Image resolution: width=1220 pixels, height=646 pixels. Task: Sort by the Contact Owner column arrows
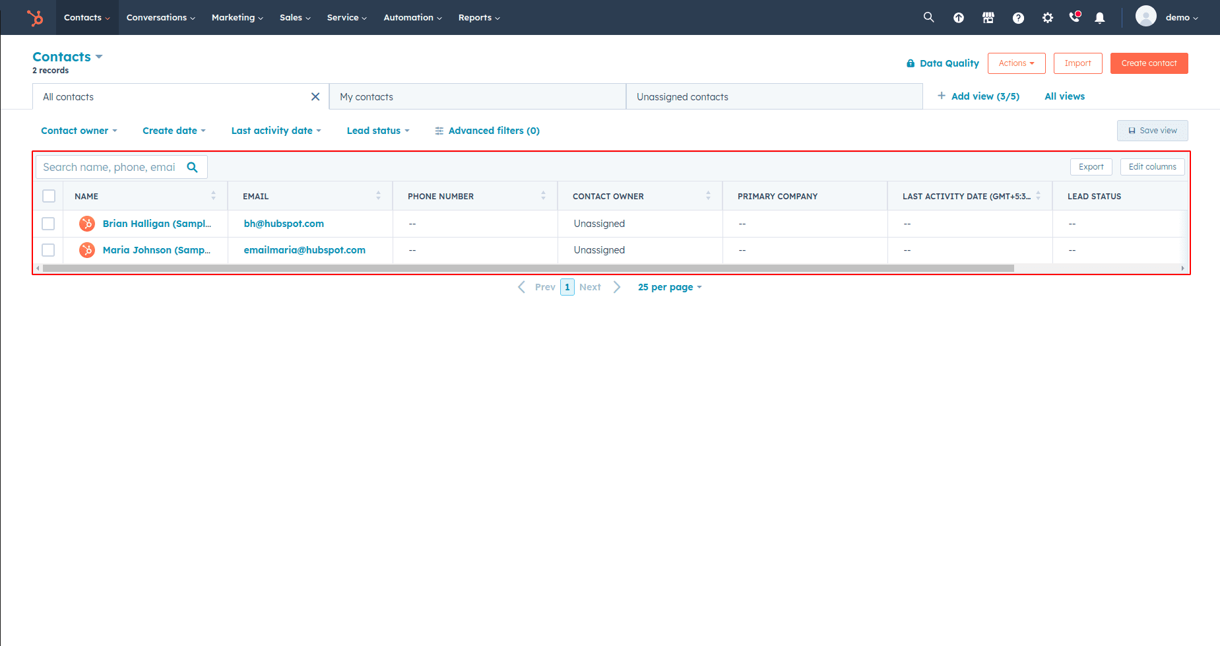(708, 196)
